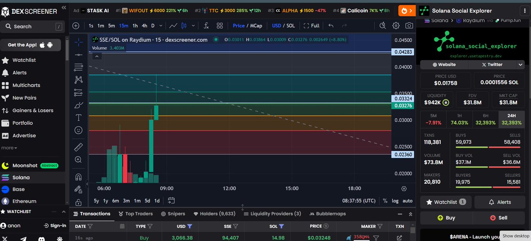The width and height of the screenshot is (531, 241).
Task: Select the XABCD pattern tool
Action: click(78, 80)
